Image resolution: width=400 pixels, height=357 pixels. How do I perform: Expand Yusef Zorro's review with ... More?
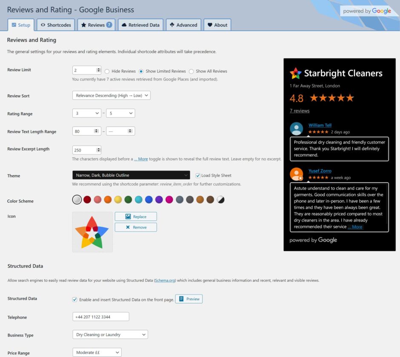coord(355,227)
